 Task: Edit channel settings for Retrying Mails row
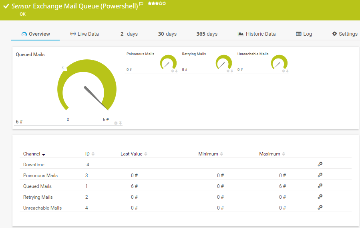320,197
